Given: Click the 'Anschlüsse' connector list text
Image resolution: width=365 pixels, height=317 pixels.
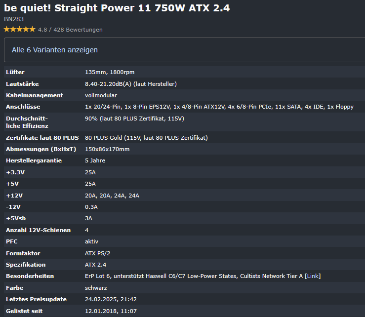Looking at the screenshot, I should pyautogui.click(x=219, y=107).
